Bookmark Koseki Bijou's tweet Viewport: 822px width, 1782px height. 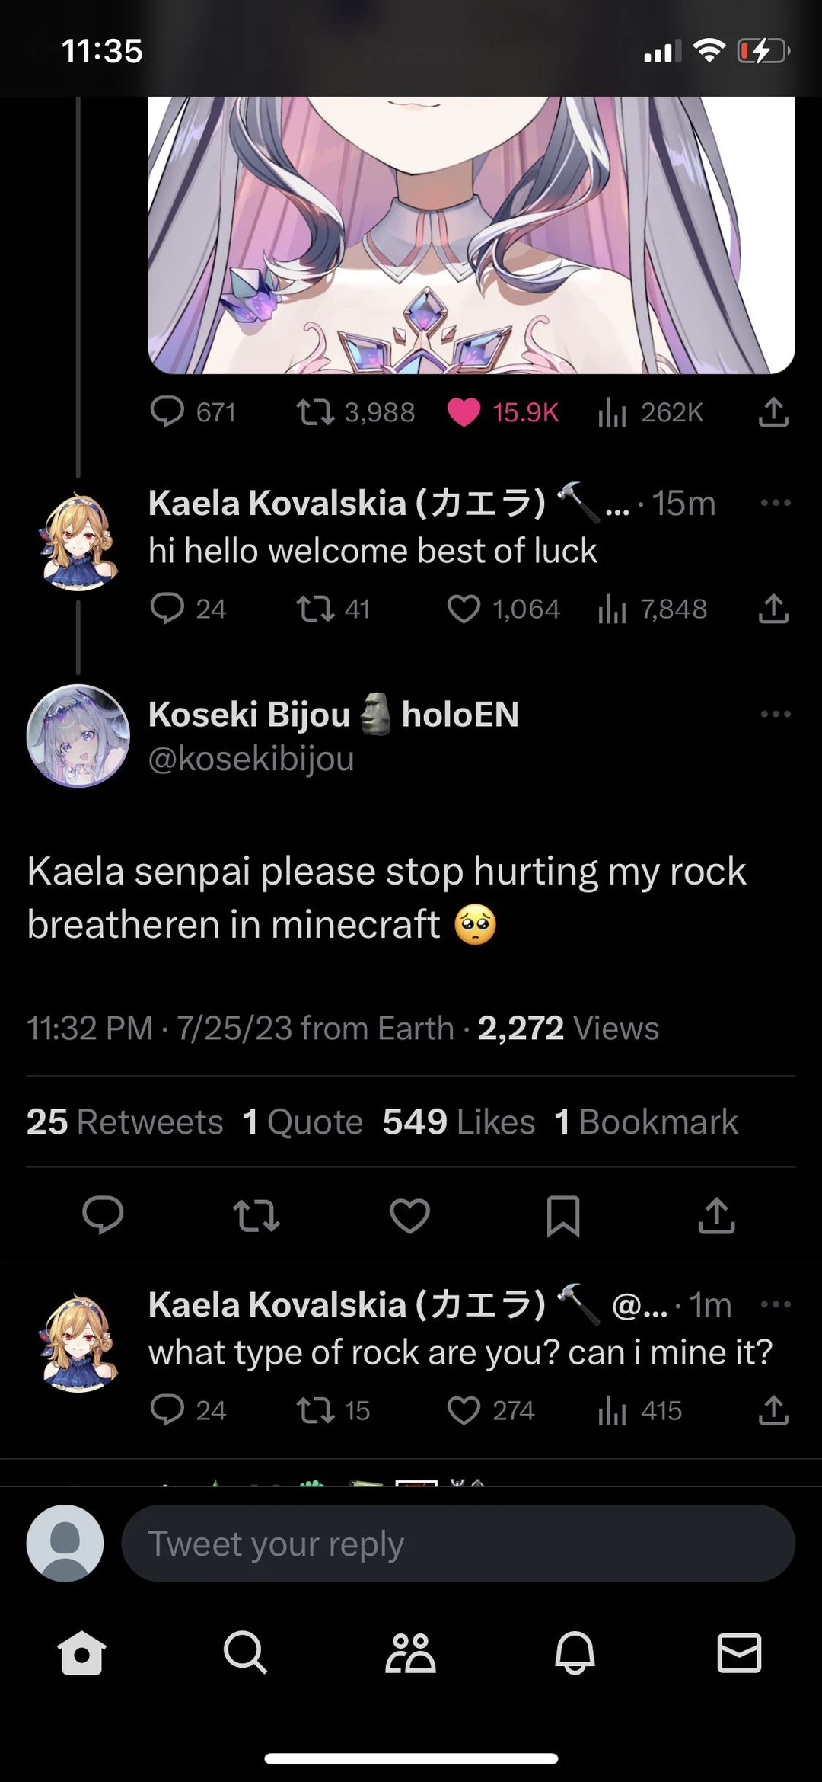[563, 1217]
